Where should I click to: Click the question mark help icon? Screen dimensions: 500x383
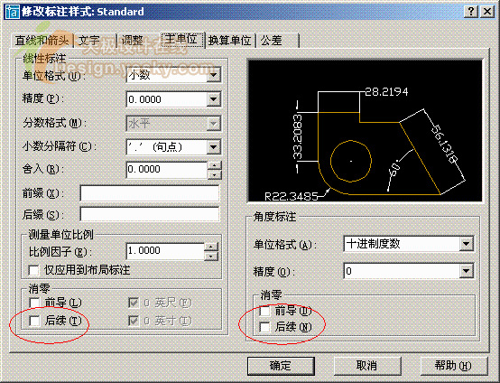coord(471,12)
